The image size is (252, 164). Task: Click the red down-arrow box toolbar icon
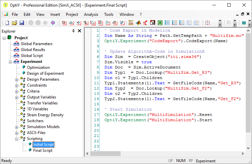point(64,23)
